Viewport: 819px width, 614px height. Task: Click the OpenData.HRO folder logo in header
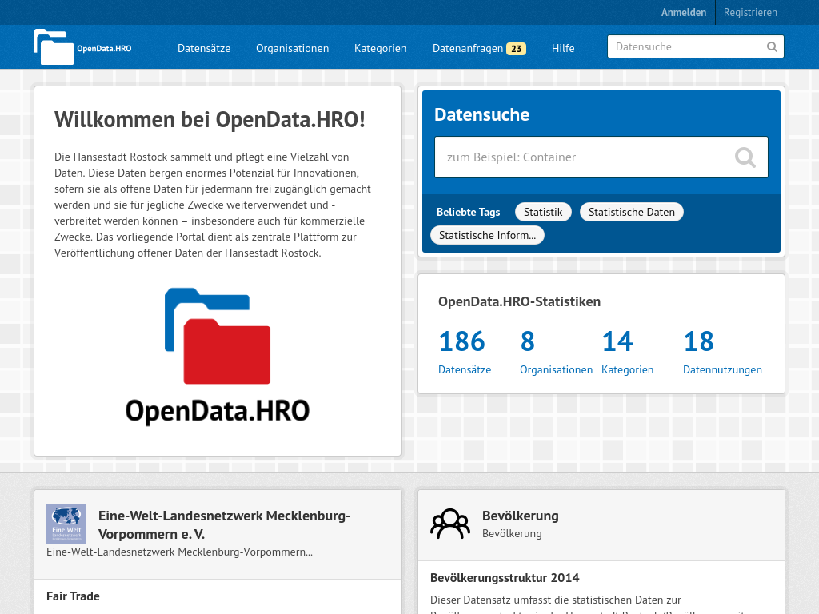point(82,47)
